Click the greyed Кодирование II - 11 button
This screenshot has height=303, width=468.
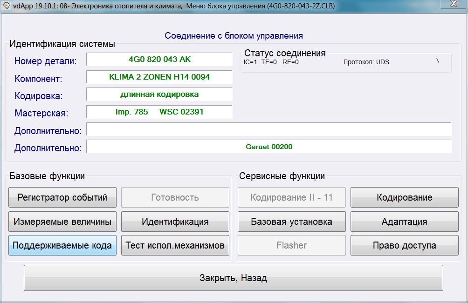pos(292,197)
